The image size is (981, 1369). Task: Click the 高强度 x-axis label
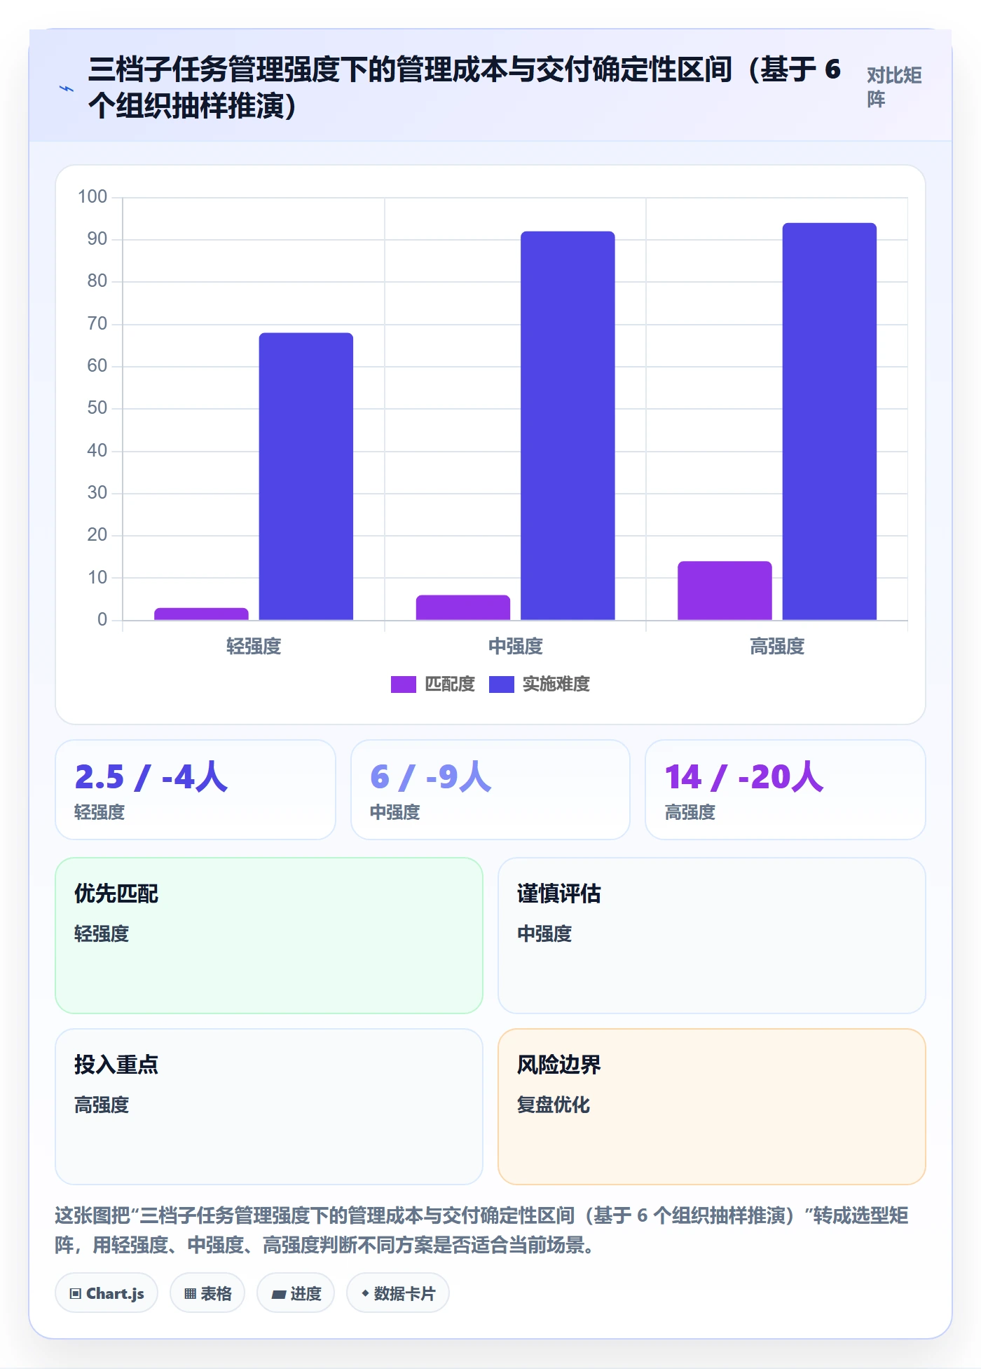click(x=777, y=646)
